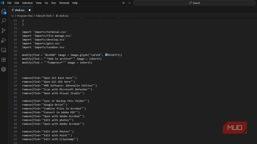Open Run and Debug view
This screenshot has height=144, width=257.
[x=4, y=40]
